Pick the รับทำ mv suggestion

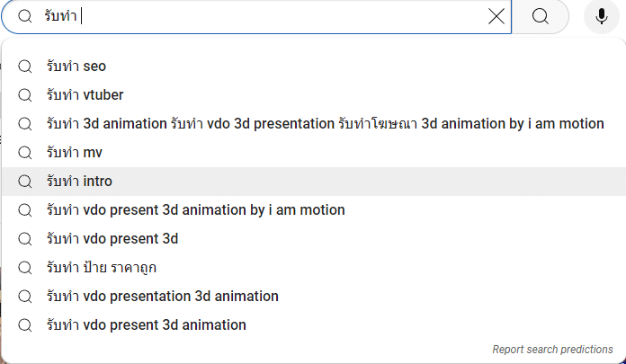tap(74, 153)
